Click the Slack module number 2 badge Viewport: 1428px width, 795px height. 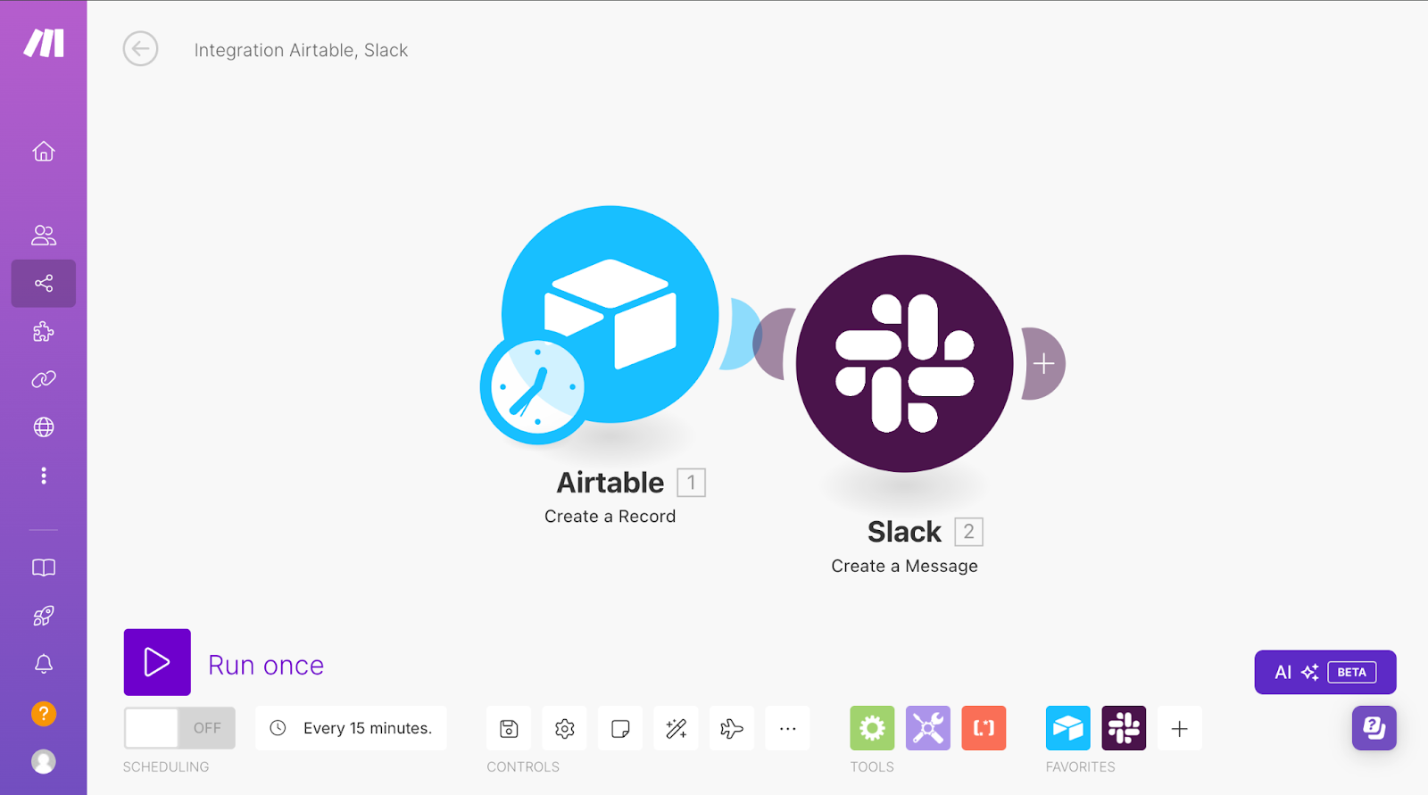point(968,532)
